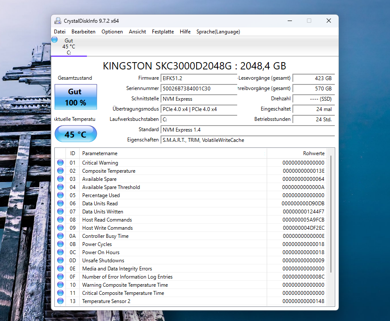
Task: Select the Data Units Written raw value 00000001244F7
Action: tap(304, 212)
